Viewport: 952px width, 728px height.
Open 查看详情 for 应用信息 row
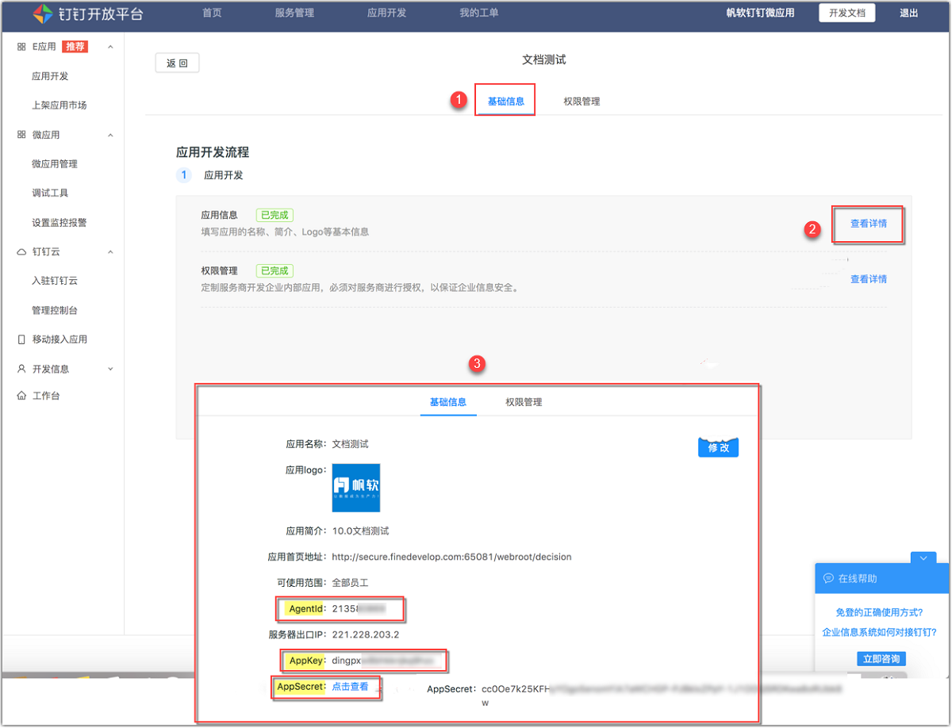tap(869, 224)
